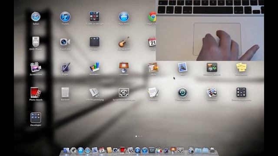Open iCal from the Dock
278x156 pixels.
[102, 150]
